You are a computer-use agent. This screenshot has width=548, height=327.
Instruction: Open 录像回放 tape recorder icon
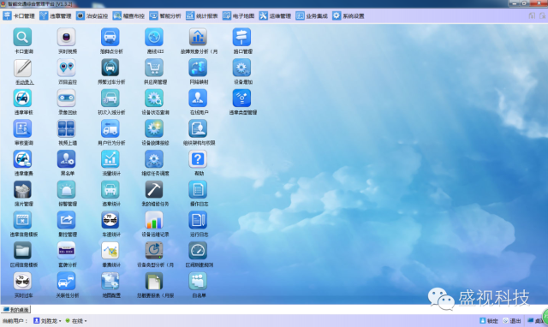pyautogui.click(x=67, y=98)
